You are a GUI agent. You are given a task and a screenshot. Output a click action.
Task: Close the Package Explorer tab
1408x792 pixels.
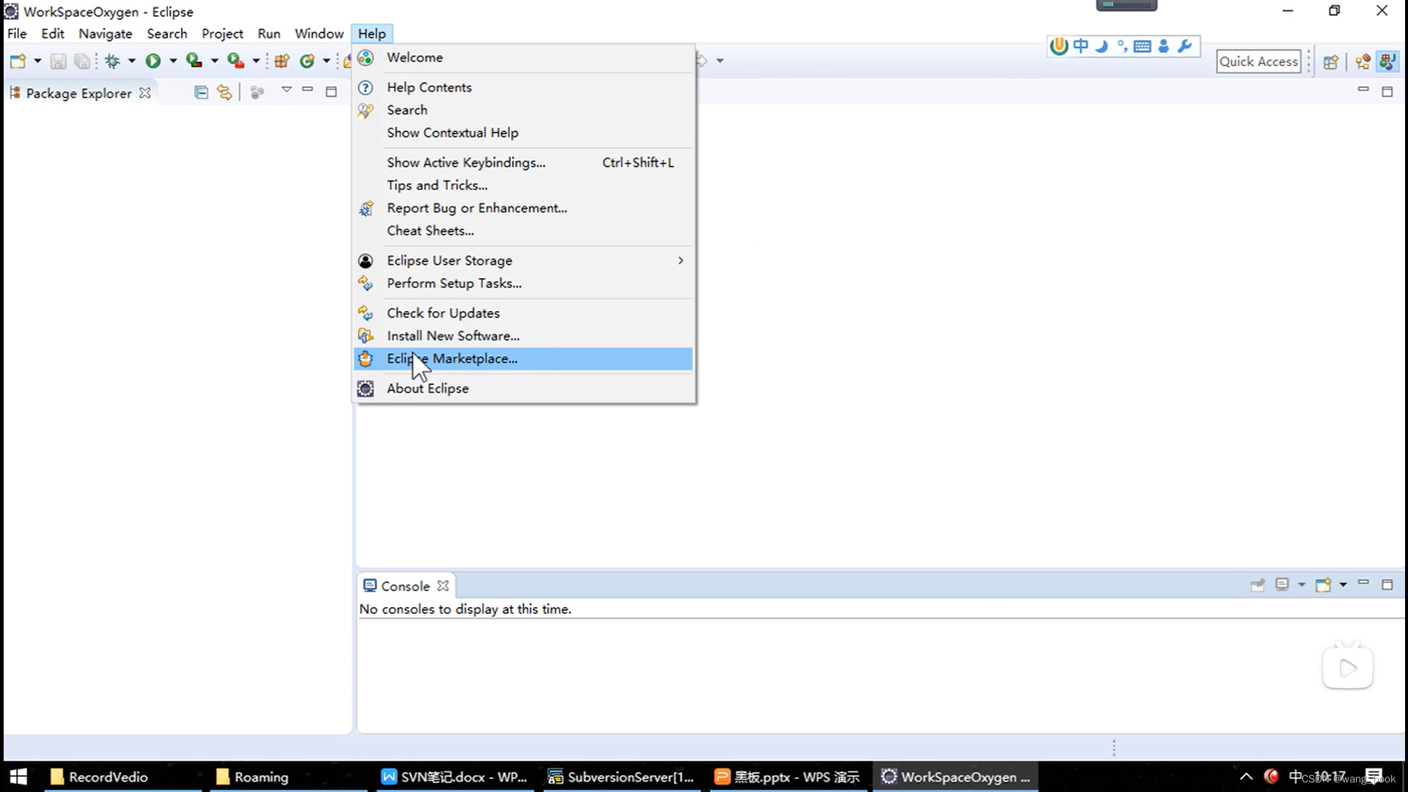[145, 93]
